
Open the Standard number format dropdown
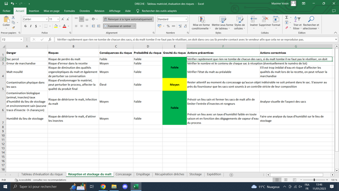186,19
